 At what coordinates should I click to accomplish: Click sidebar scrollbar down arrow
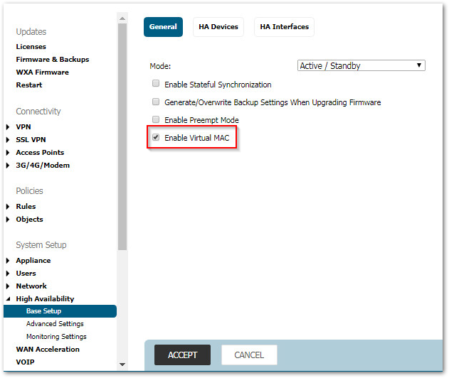click(122, 364)
